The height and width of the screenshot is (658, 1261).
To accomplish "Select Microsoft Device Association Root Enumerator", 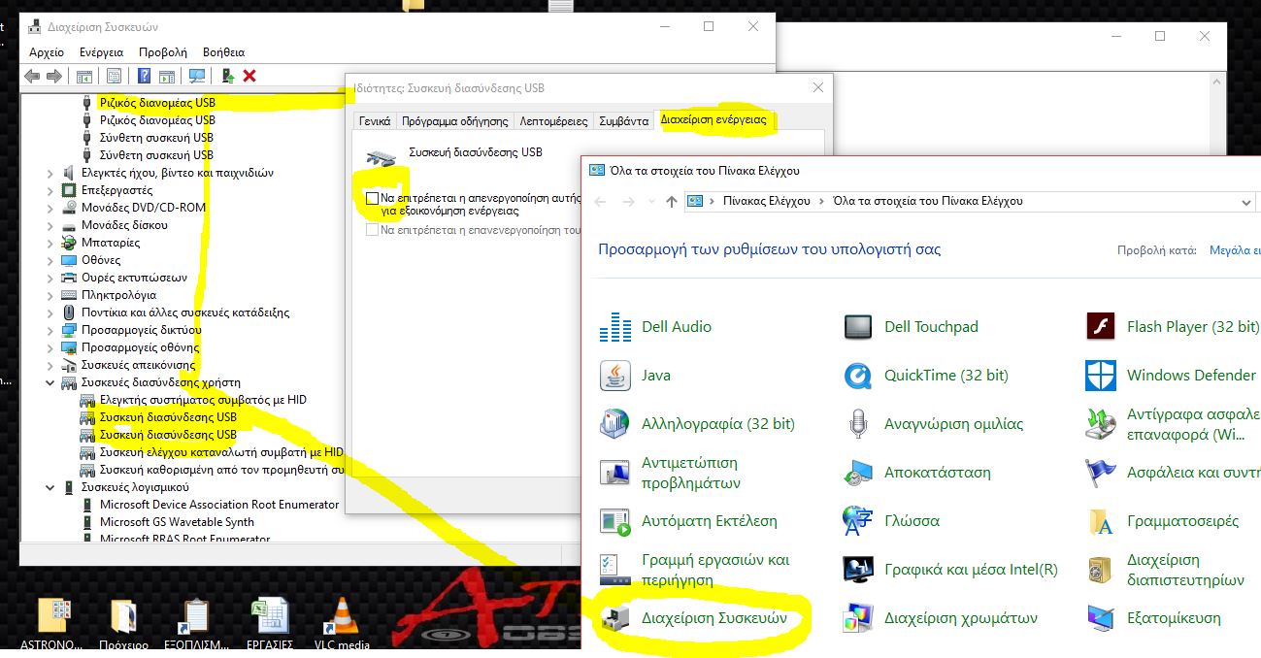I will pos(219,505).
